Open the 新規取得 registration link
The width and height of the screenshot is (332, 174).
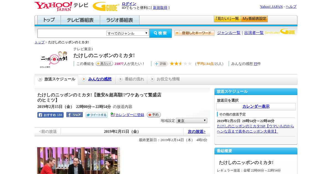[160, 8]
